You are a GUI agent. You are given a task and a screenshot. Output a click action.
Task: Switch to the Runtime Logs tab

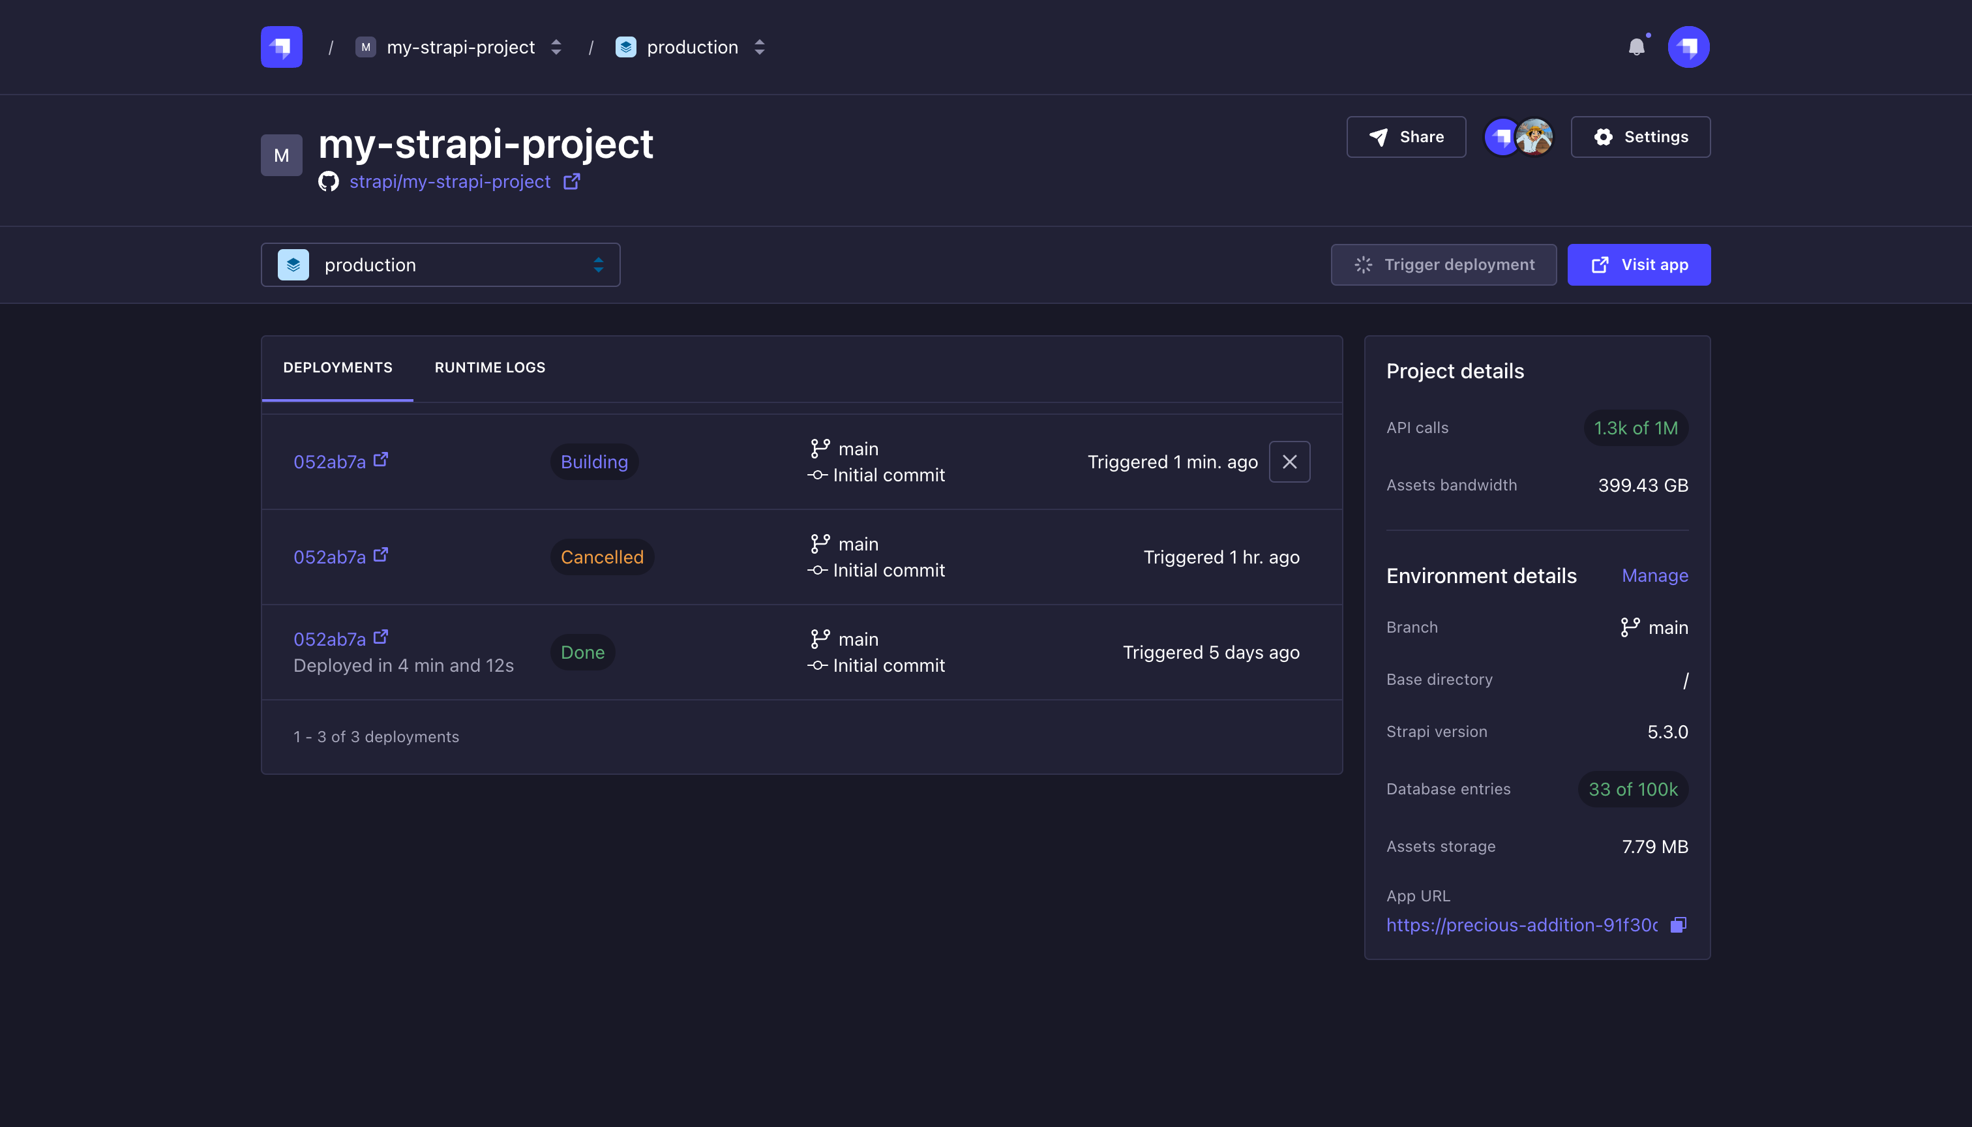[490, 367]
